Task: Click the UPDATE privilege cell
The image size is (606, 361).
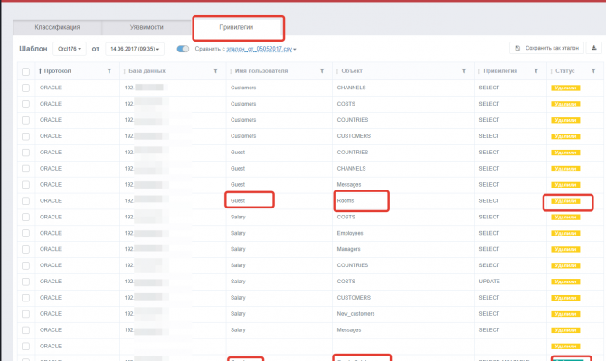Action: click(489, 282)
